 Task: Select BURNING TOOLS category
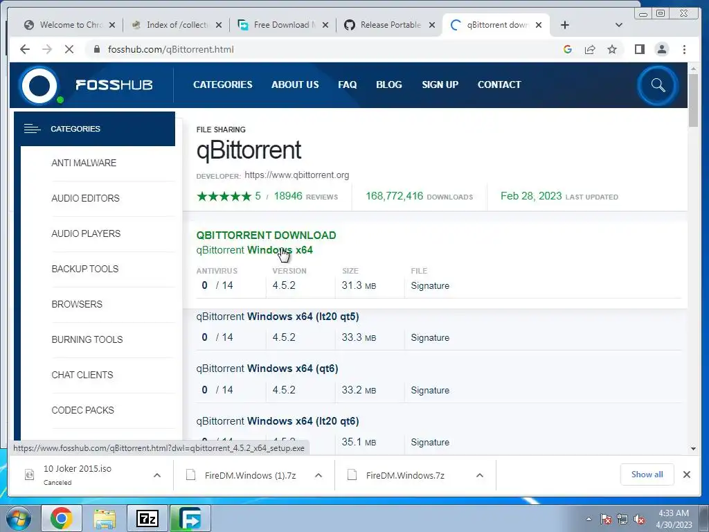point(87,339)
